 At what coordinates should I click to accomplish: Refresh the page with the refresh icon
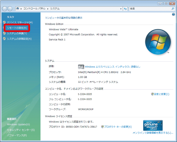point(125,9)
